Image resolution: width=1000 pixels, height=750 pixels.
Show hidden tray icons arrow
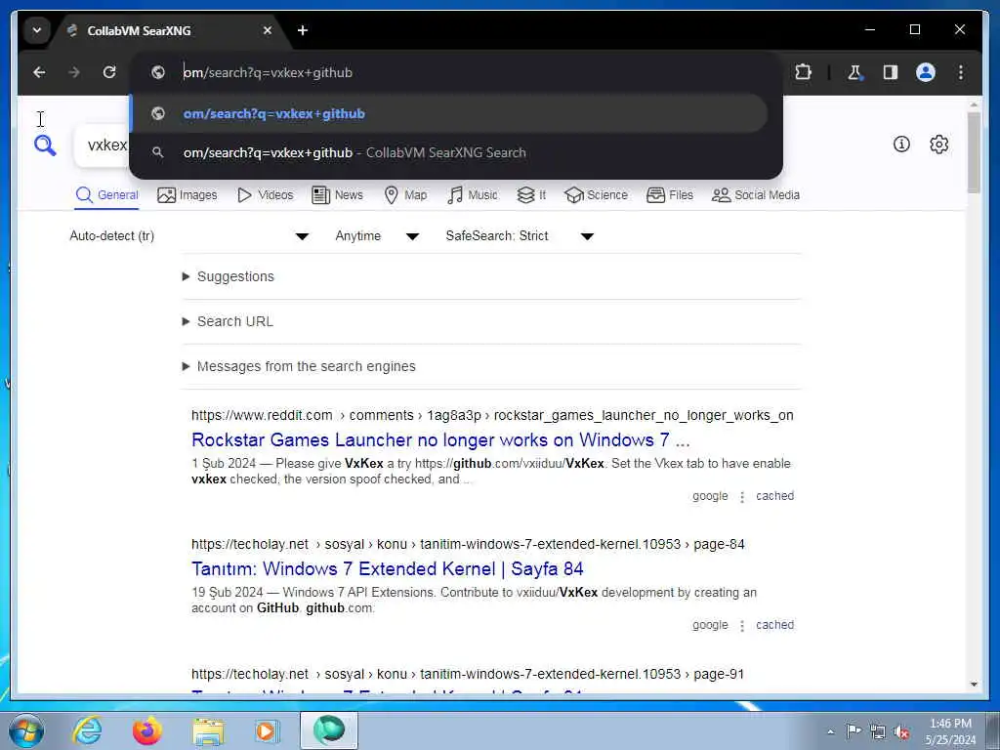click(x=830, y=731)
